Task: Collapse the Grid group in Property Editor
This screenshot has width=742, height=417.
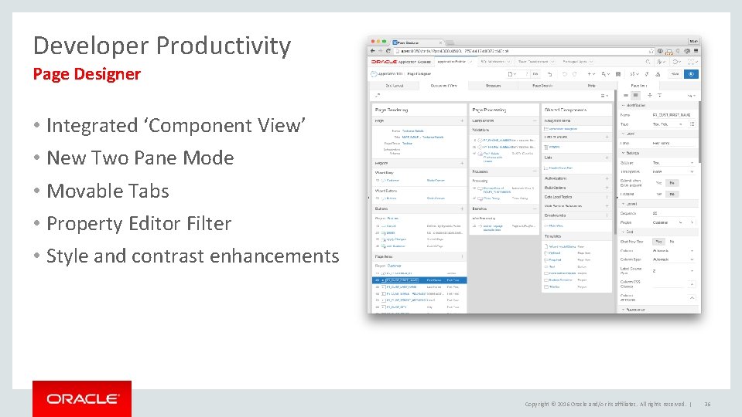Action: (x=623, y=232)
